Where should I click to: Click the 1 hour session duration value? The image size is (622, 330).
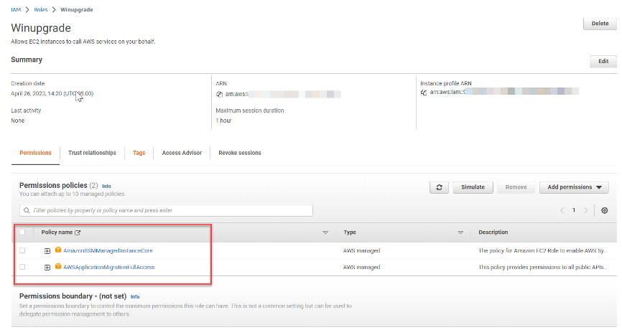point(223,121)
